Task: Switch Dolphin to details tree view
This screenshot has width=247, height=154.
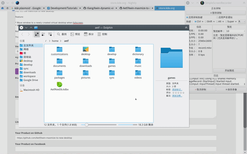Action: pyautogui.click(x=50, y=34)
